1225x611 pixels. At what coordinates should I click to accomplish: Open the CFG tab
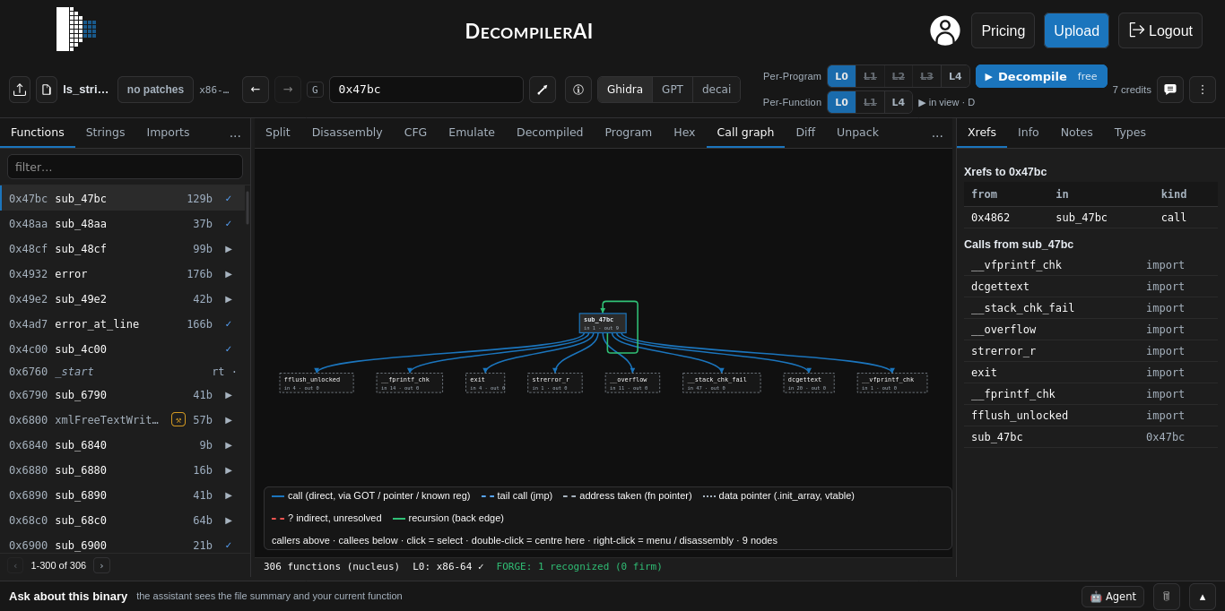pyautogui.click(x=416, y=133)
